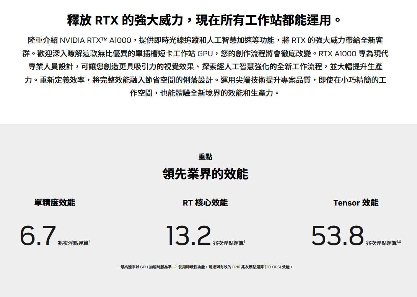Select the RT 核心效能 label
The height and width of the screenshot is (297, 417).
(x=205, y=203)
